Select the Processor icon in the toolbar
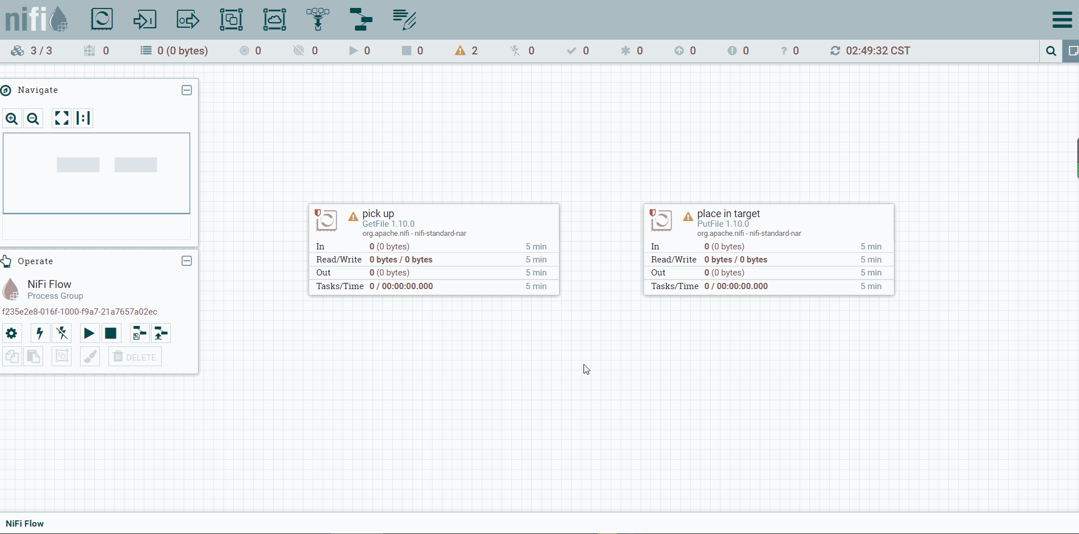This screenshot has width=1079, height=534. [102, 19]
